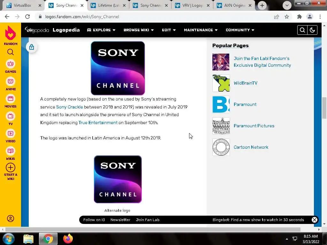Click the page protection lock icon
Screen dimensions: 327x245
pos(32,47)
